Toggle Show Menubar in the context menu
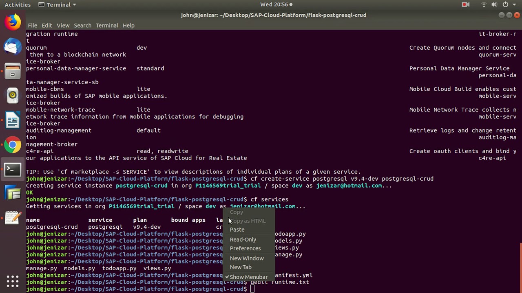 click(x=249, y=277)
